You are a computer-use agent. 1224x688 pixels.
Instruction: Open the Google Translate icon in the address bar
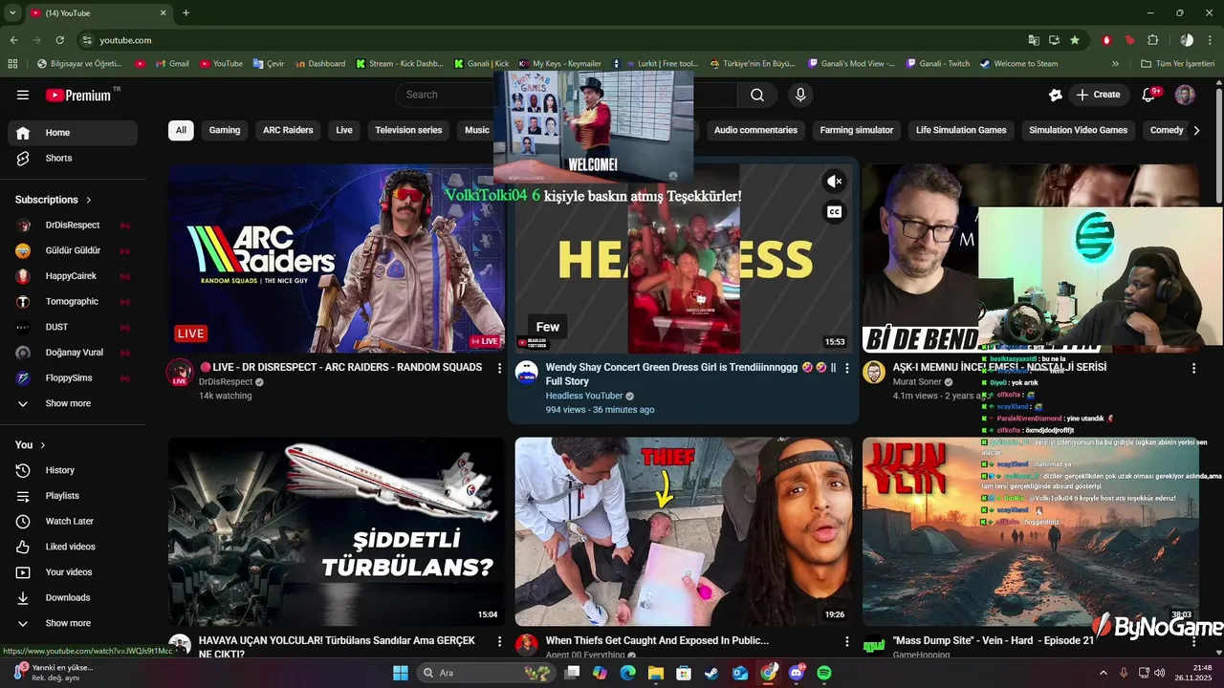(x=1034, y=40)
